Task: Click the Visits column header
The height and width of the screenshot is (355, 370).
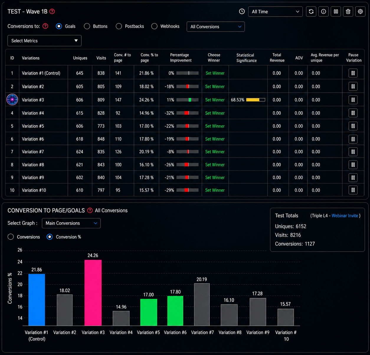Action: pos(101,58)
